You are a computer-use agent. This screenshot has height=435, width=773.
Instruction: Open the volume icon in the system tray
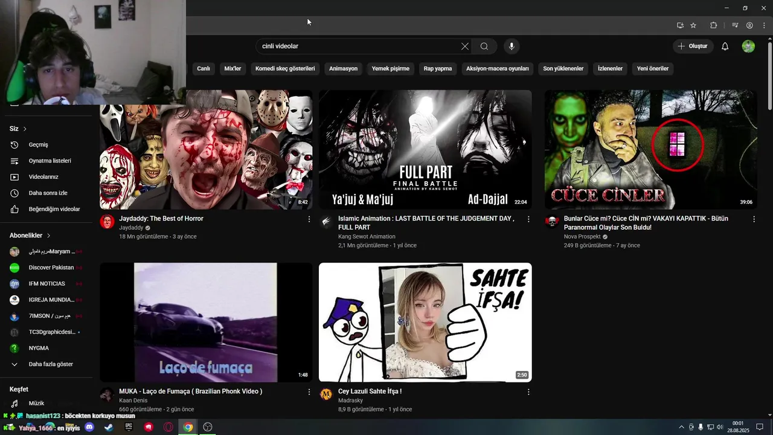click(x=720, y=427)
